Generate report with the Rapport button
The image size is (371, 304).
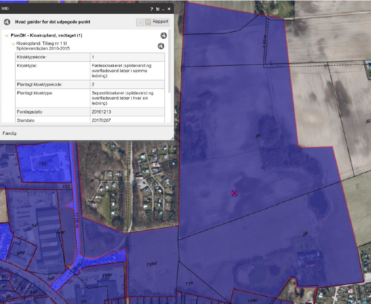click(157, 22)
